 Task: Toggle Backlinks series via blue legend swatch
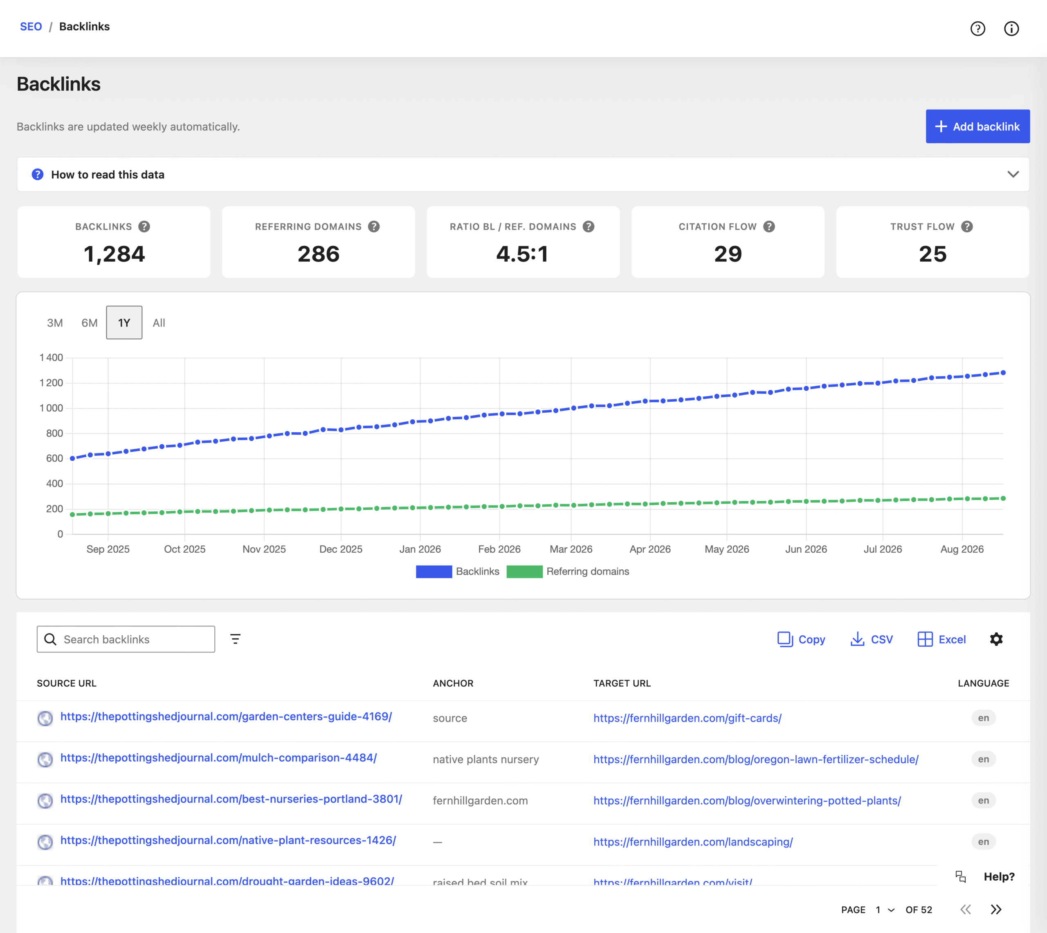click(434, 571)
